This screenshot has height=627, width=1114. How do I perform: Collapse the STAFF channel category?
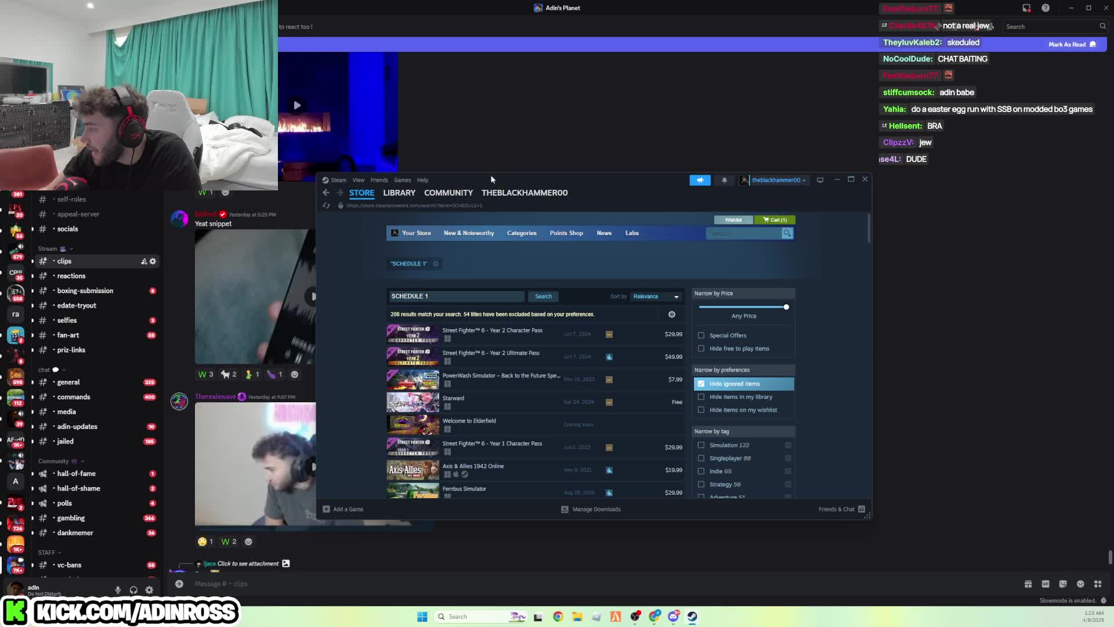pyautogui.click(x=49, y=553)
